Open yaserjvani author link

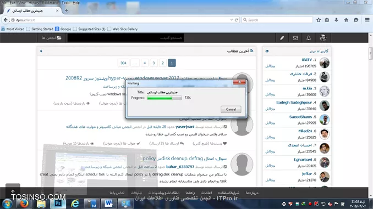coord(185,127)
